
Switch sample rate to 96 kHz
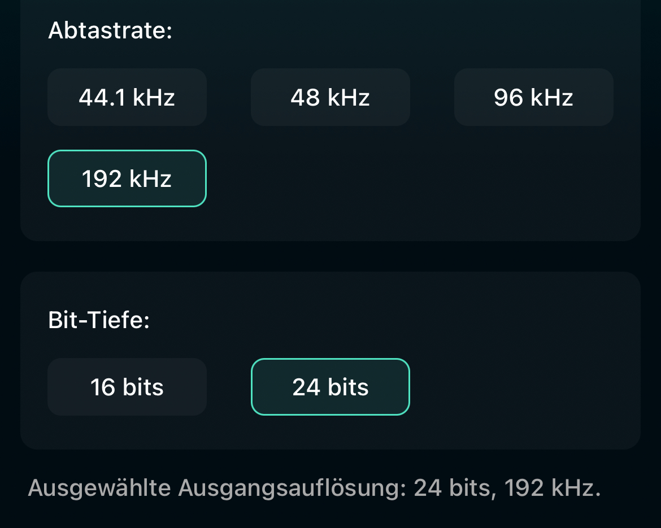coord(534,97)
